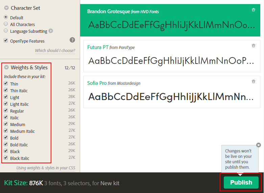The width and height of the screenshot is (264, 193).
Task: Click Sofia Pro sample text preview
Action: (x=171, y=97)
